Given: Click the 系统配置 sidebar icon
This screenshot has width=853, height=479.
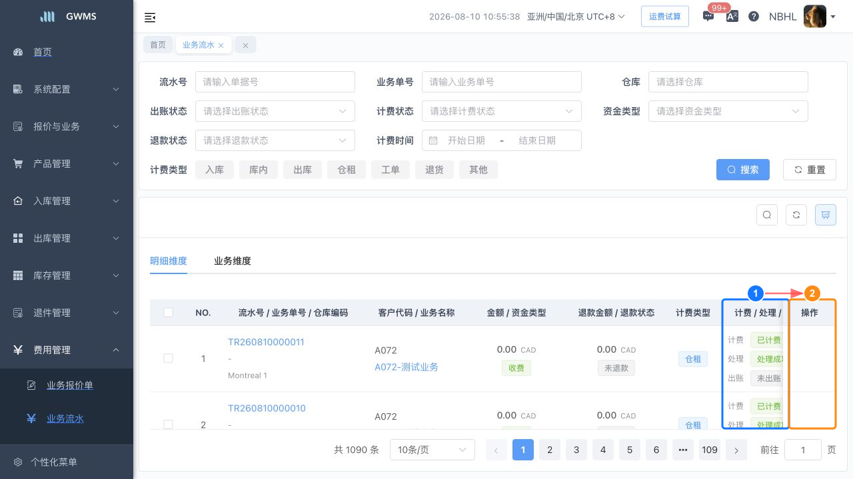Looking at the screenshot, I should [x=18, y=89].
